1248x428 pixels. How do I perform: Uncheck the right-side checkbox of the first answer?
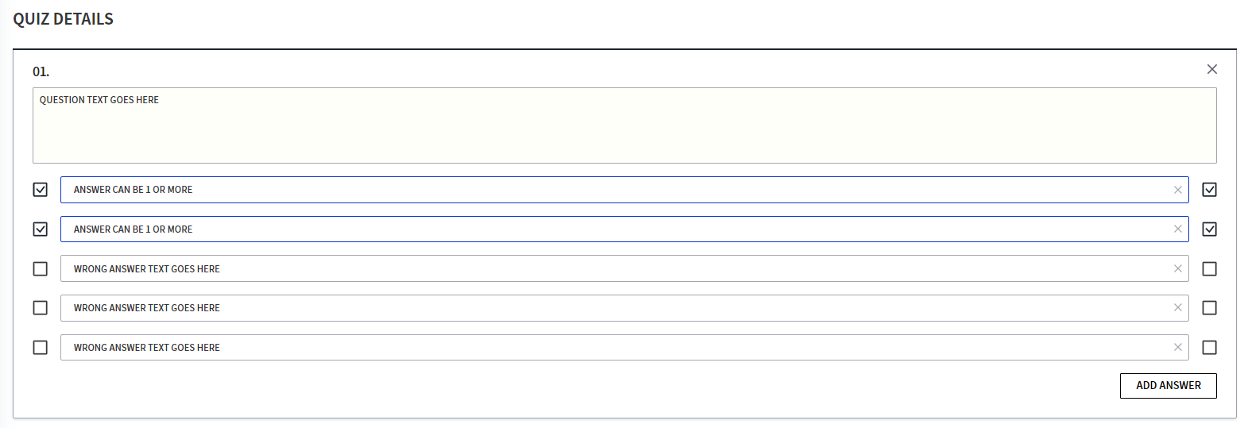[x=1209, y=190]
